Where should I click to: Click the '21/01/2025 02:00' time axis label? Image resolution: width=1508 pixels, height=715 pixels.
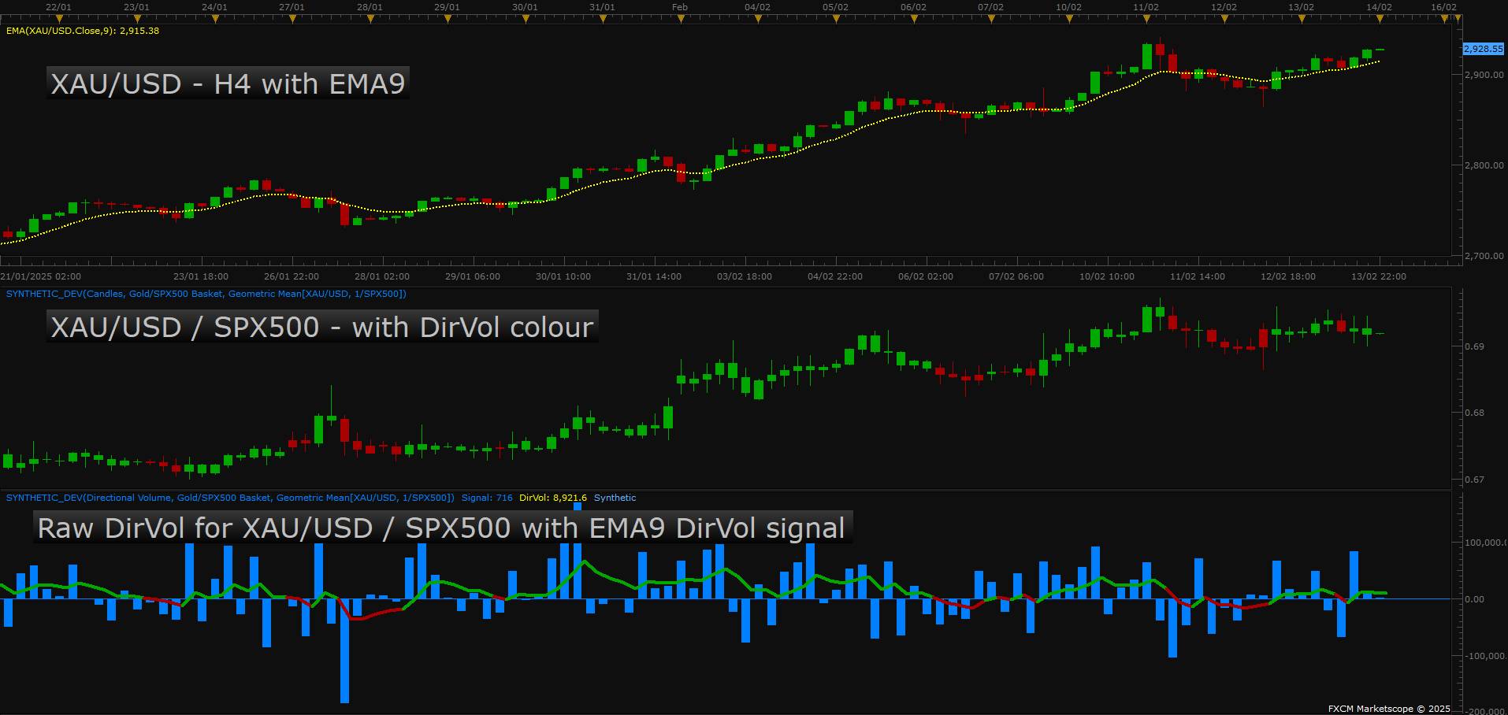[41, 276]
